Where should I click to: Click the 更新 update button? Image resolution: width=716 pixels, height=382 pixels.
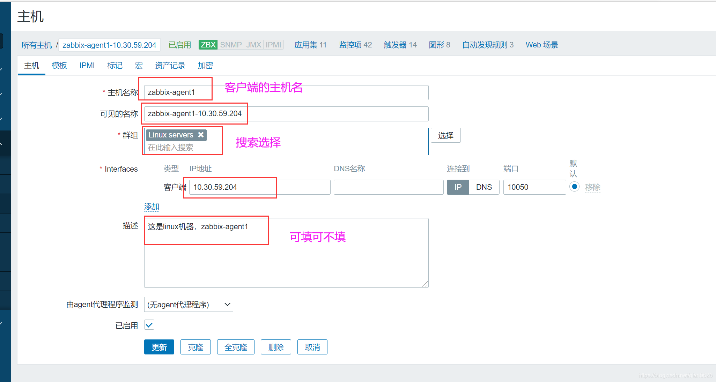tap(159, 347)
